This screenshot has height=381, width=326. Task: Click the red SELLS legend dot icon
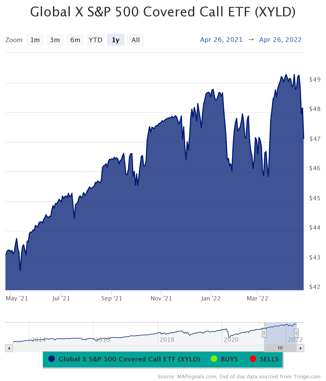[x=253, y=359]
